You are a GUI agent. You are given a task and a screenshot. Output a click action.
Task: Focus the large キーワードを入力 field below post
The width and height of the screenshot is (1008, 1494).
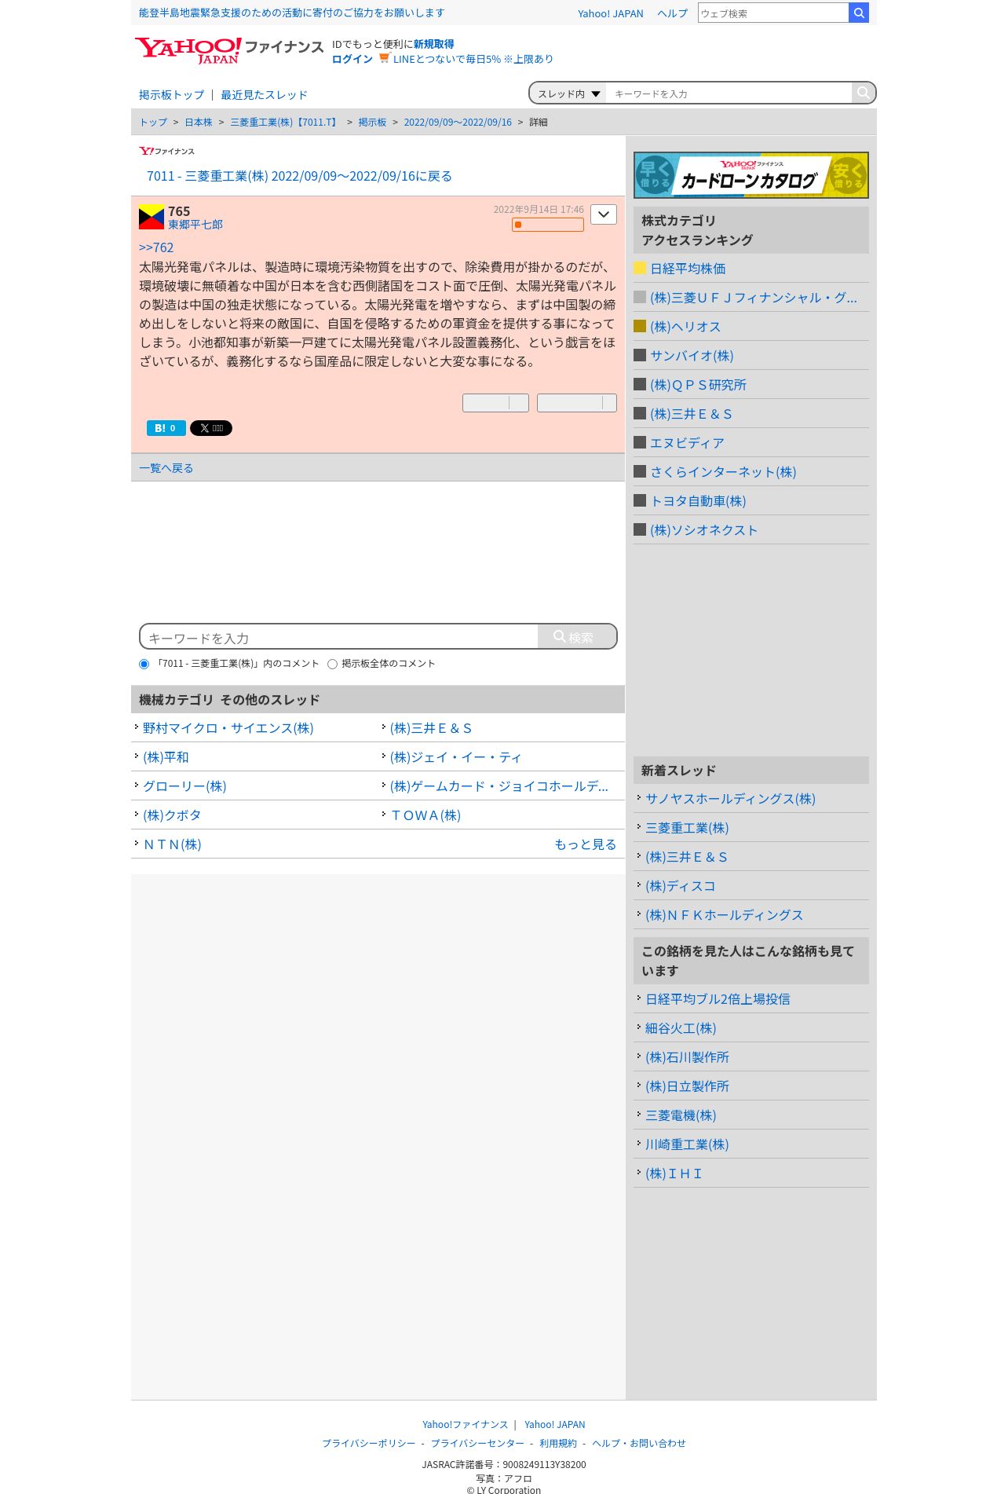coord(341,637)
